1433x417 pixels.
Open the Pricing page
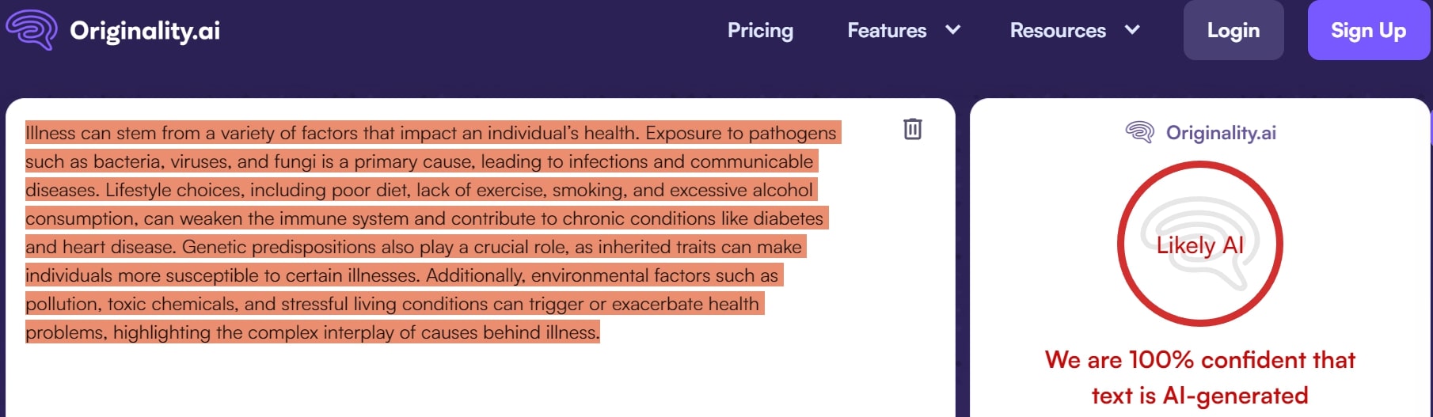(x=760, y=30)
